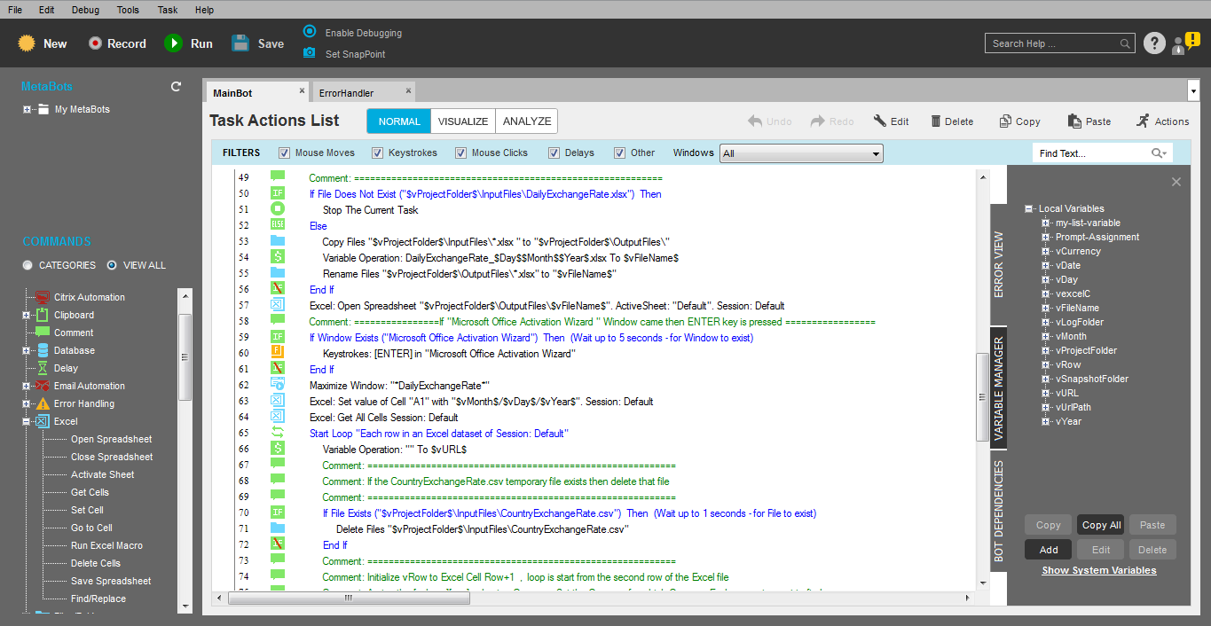The height and width of the screenshot is (626, 1211).
Task: Open the Debug menu
Action: [85, 10]
